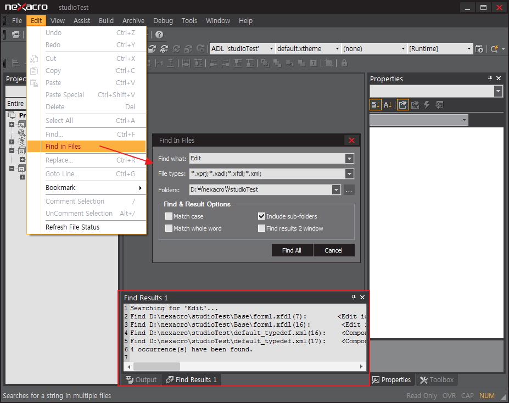Click the help question mark toolbar icon

click(x=159, y=35)
